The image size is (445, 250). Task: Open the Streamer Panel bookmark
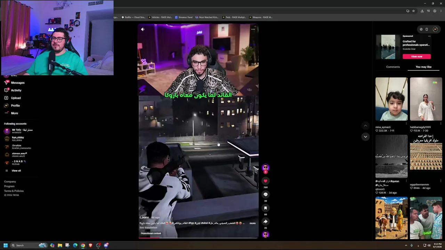click(184, 17)
